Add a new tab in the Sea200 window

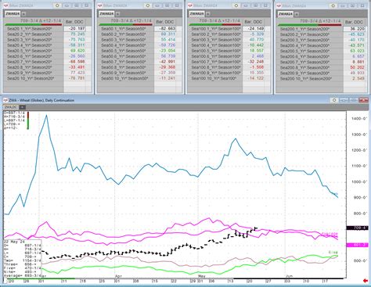[x=297, y=14]
